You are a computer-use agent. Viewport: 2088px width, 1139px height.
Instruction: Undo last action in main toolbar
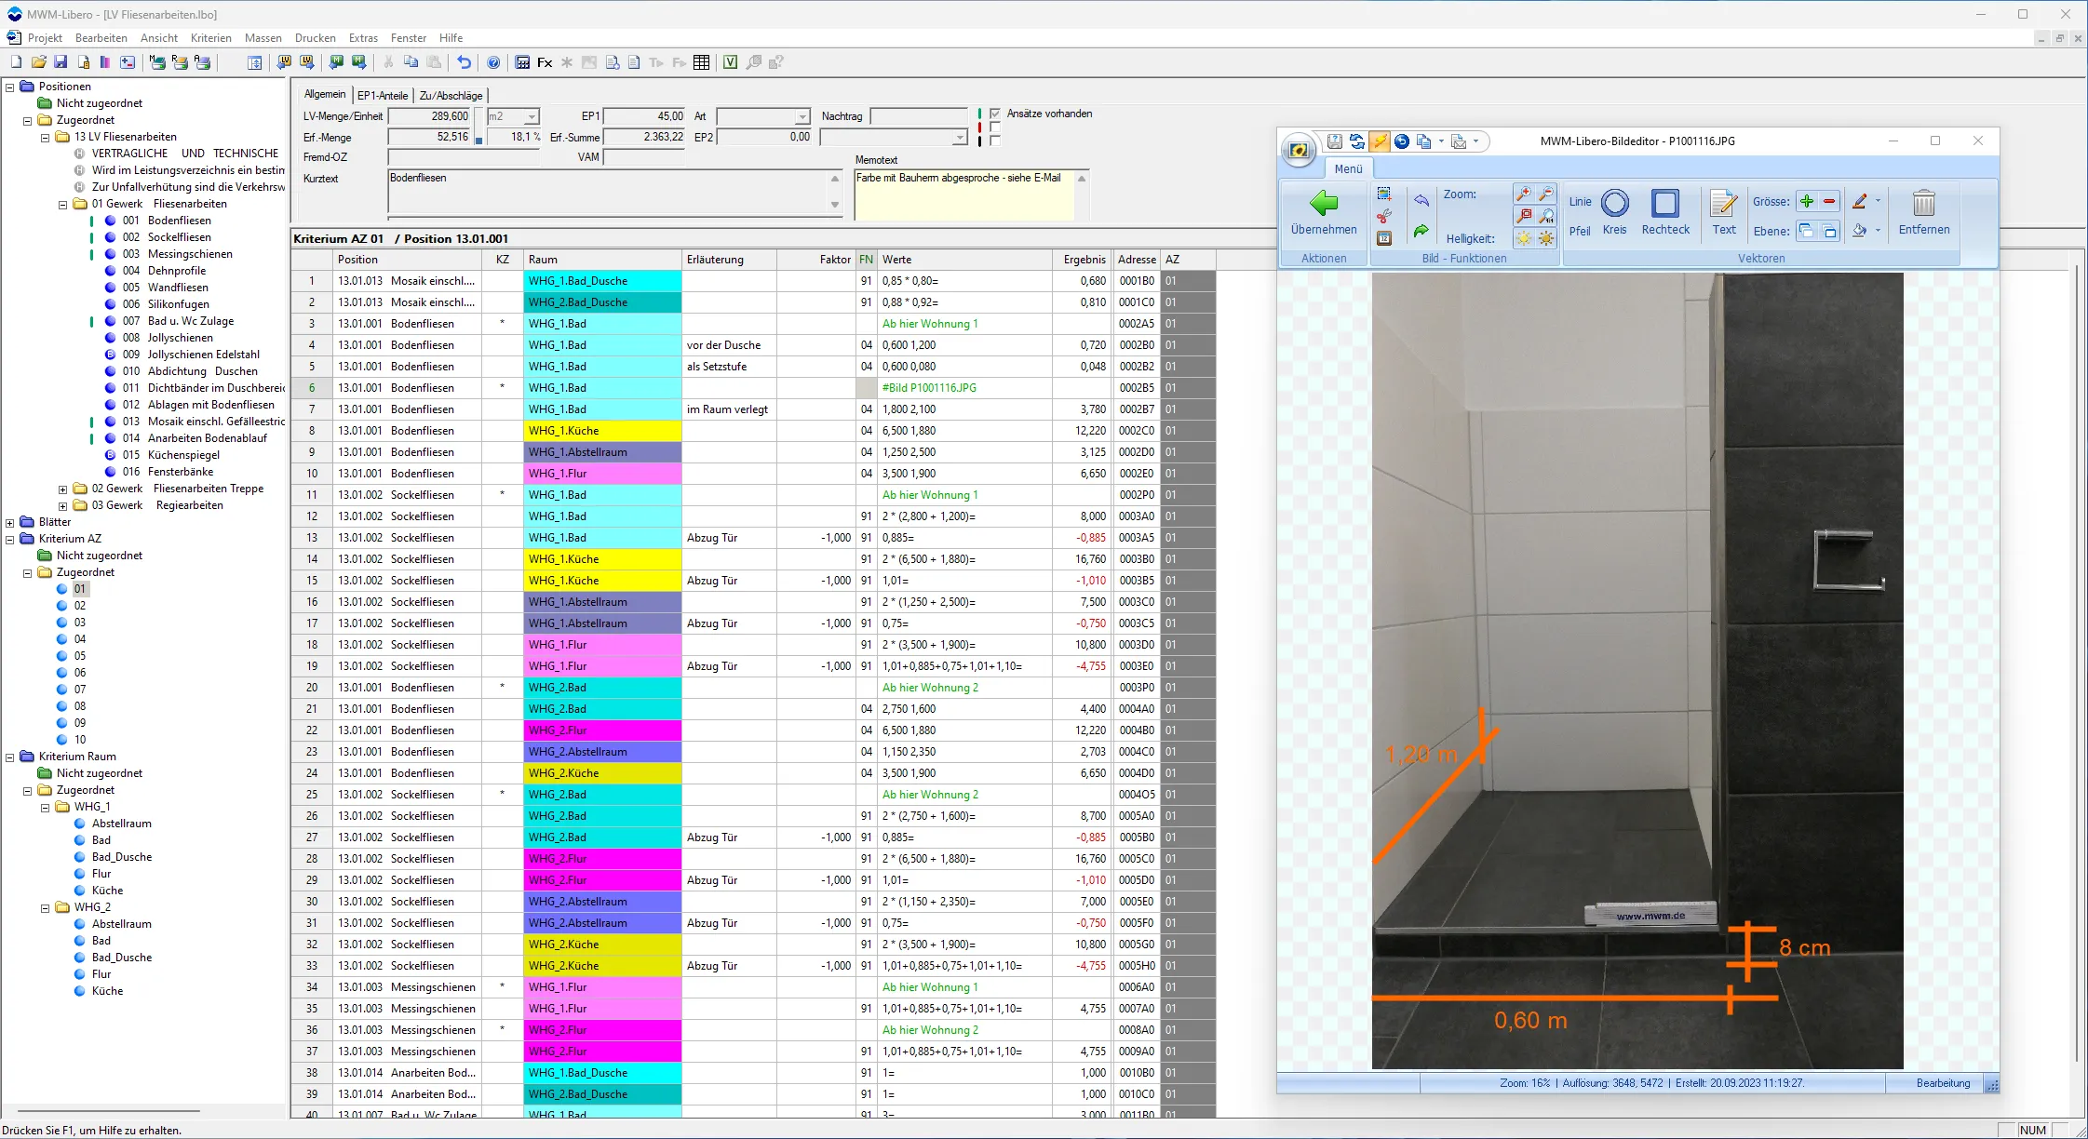click(x=464, y=62)
